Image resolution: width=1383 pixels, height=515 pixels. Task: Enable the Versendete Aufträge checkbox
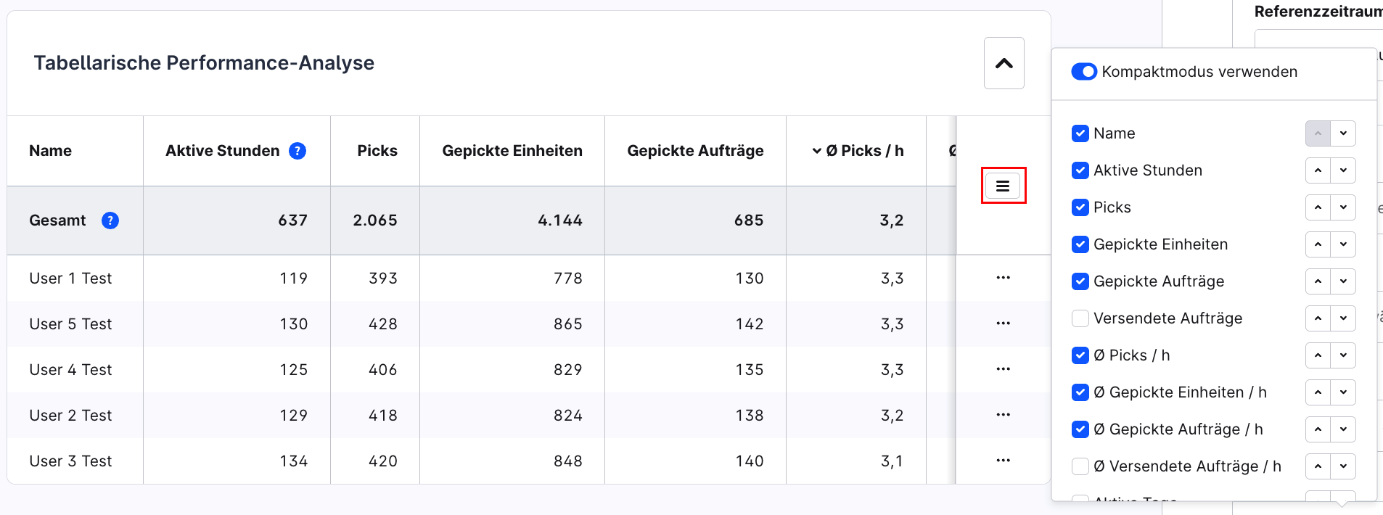point(1080,318)
